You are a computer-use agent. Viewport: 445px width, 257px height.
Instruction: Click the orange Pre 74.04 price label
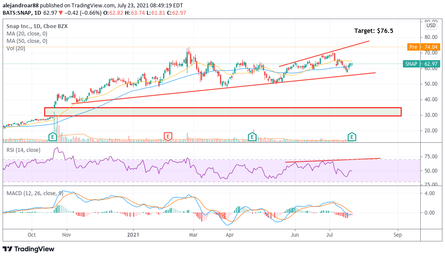(x=424, y=47)
